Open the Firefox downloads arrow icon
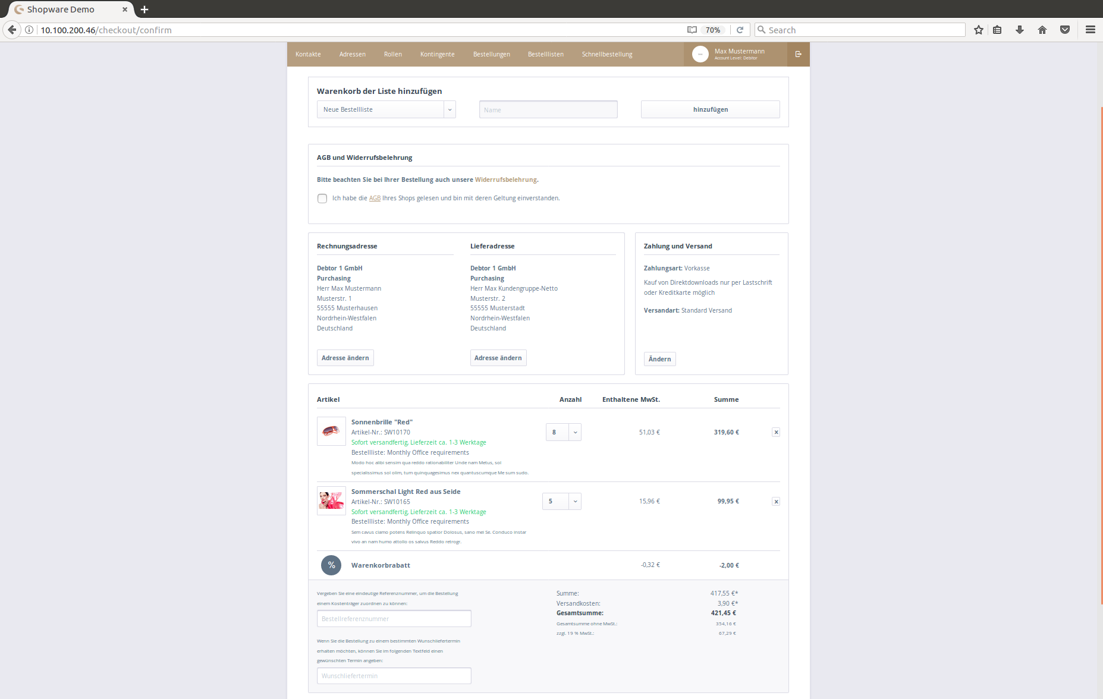This screenshot has width=1103, height=699. [1019, 30]
